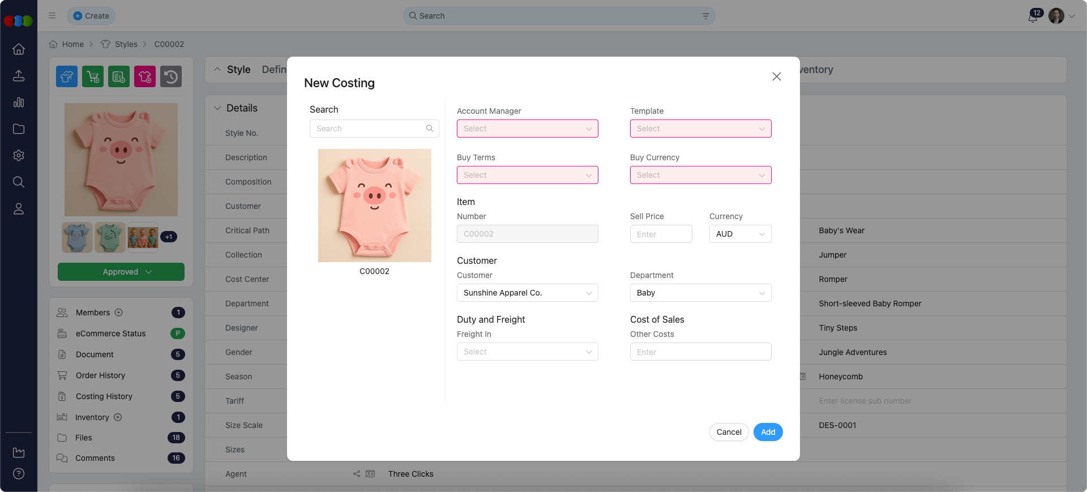Open the AUD currency dropdown
Viewport: 1087px width, 492px height.
tap(740, 234)
